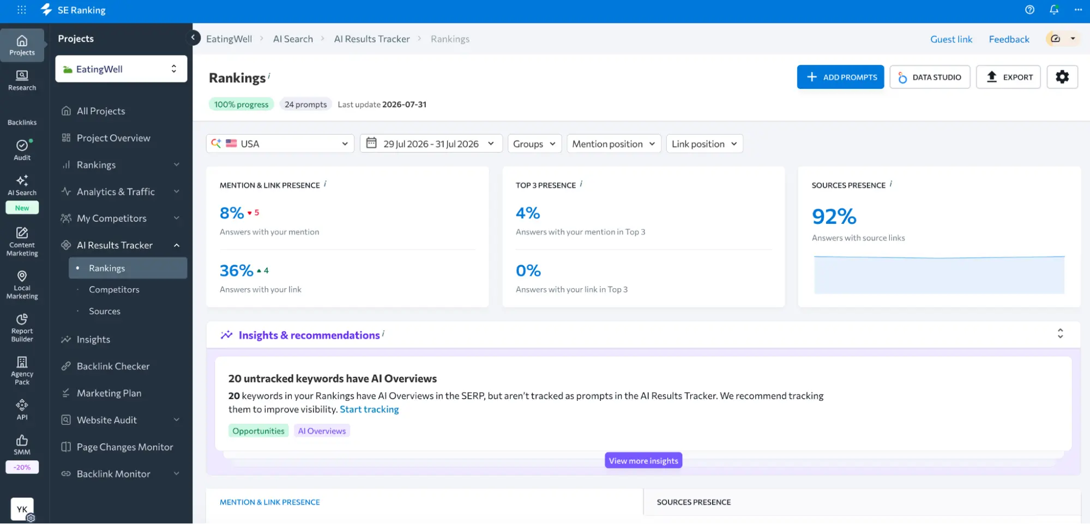Expand the Rankings sidebar submenu

pos(177,164)
